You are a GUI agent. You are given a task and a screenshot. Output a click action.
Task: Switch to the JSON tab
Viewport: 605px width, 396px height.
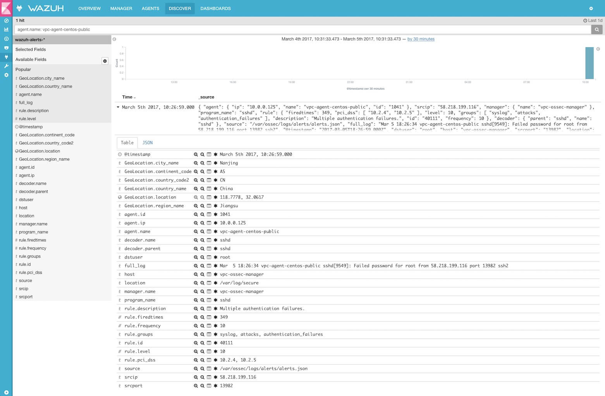[x=148, y=143]
